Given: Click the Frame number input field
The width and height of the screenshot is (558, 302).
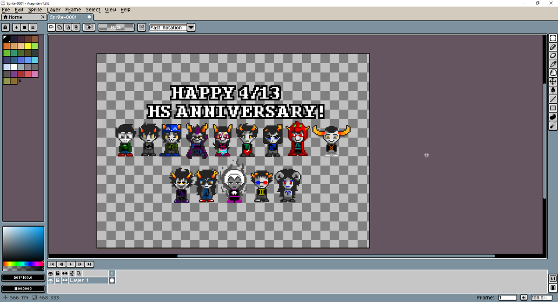Looking at the screenshot, I should tap(507, 297).
